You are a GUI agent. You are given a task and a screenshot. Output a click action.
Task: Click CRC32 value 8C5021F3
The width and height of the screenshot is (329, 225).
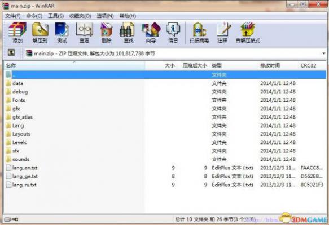pos(312,184)
